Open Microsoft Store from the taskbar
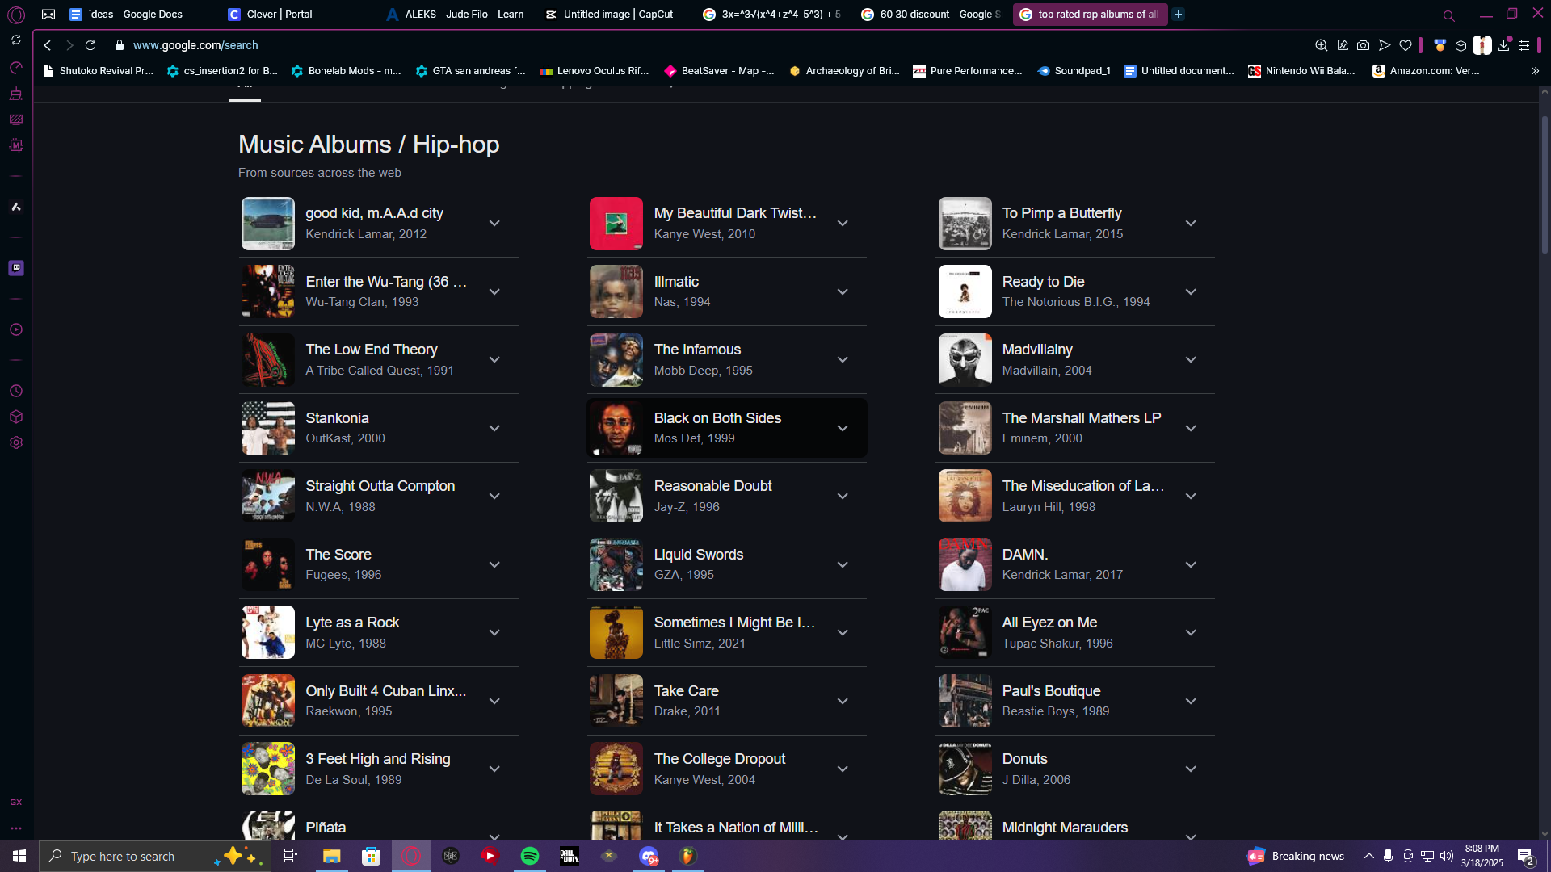 click(x=372, y=856)
